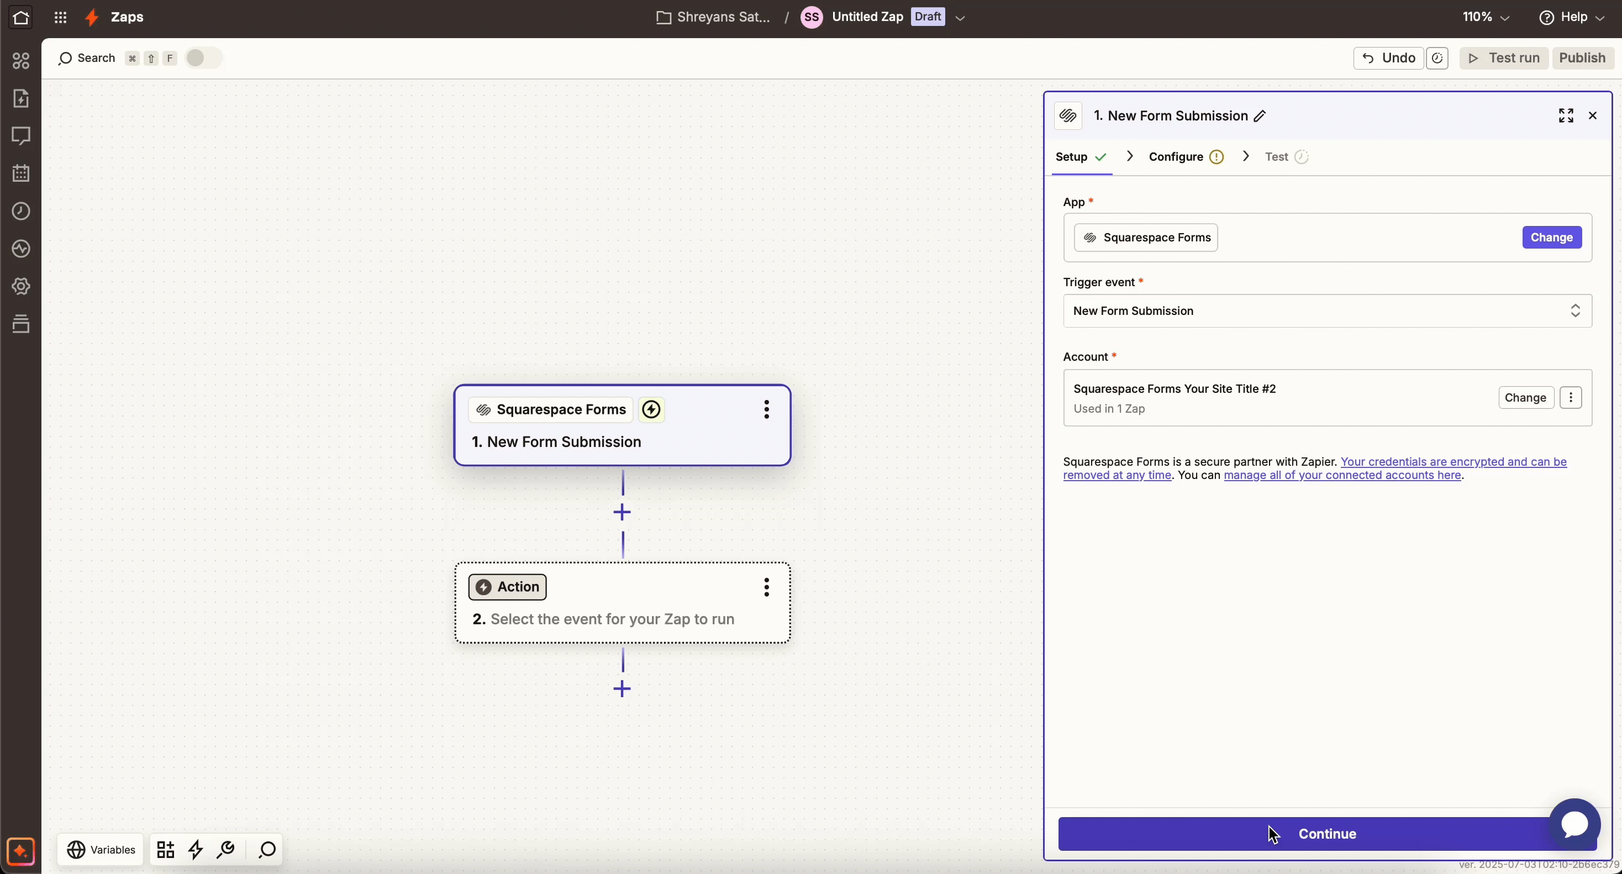Open the sidebar activity status icon
The height and width of the screenshot is (874, 1622).
(21, 249)
